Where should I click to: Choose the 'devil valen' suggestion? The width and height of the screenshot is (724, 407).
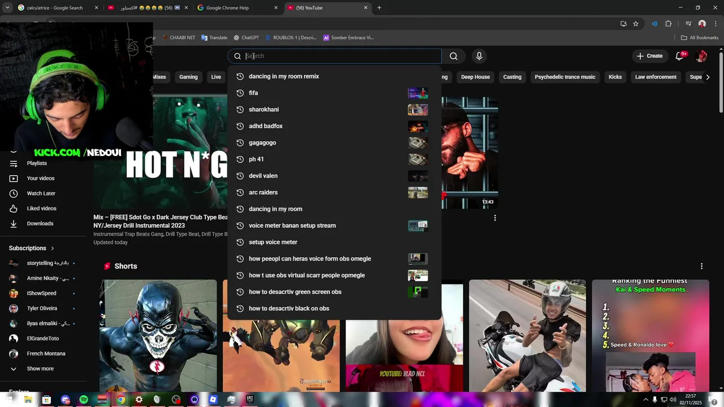pyautogui.click(x=334, y=176)
